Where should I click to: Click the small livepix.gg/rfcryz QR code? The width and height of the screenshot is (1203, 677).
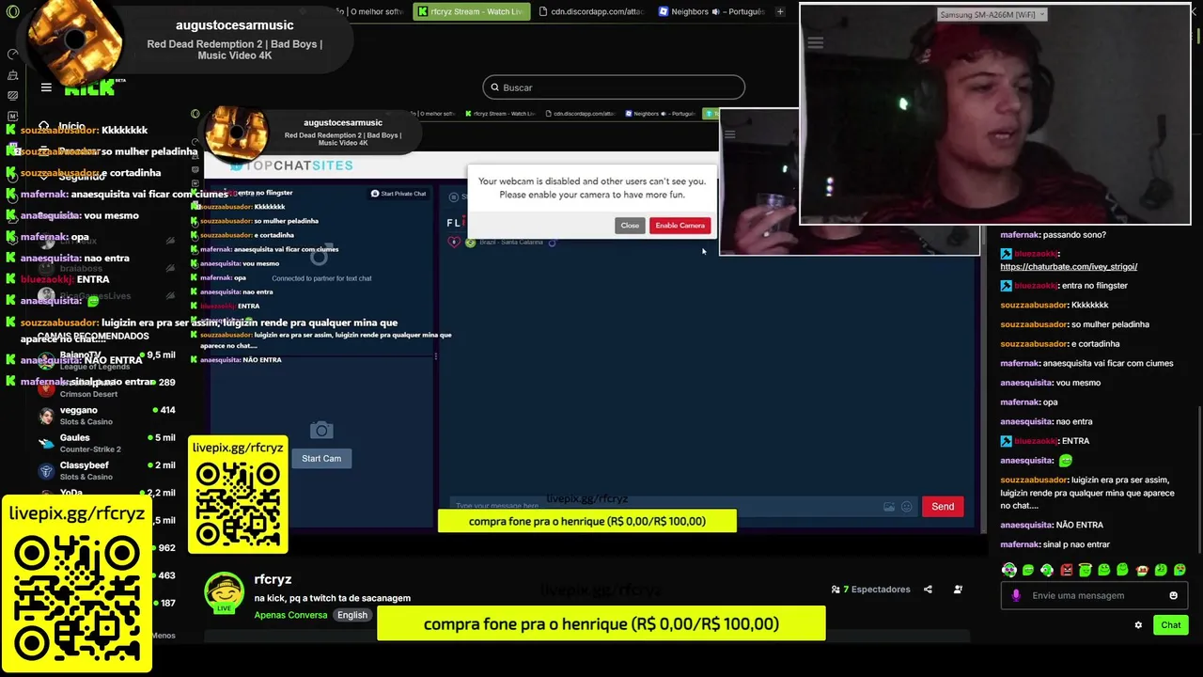click(x=238, y=502)
